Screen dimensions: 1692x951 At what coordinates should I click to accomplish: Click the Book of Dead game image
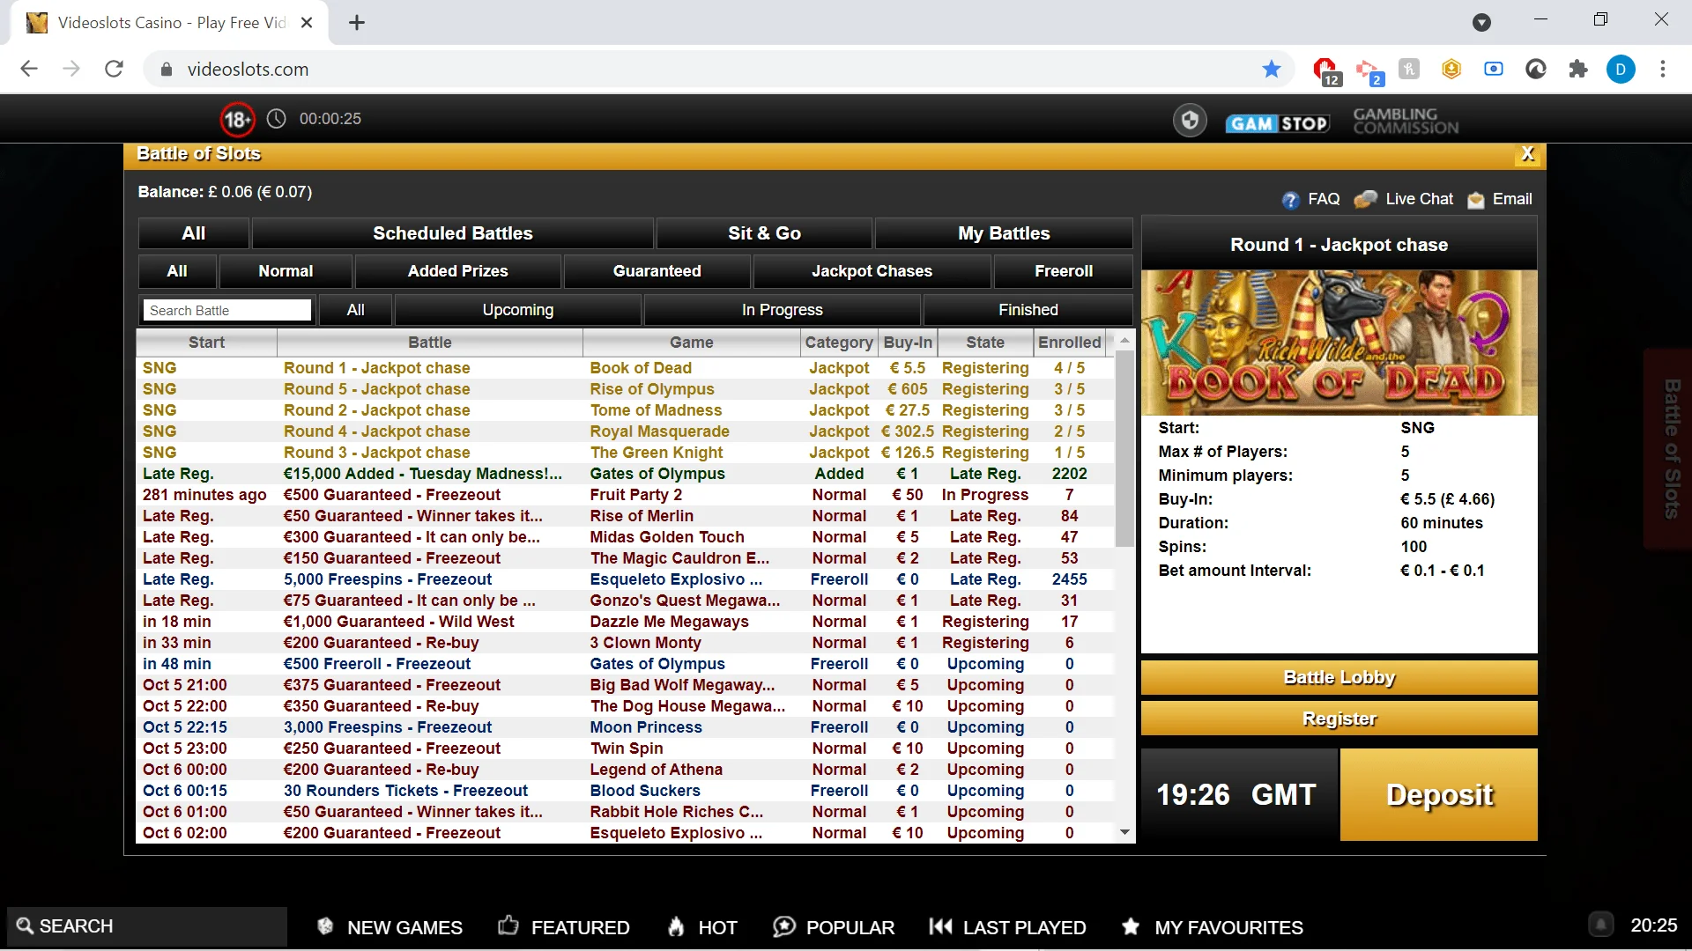pyautogui.click(x=1339, y=343)
